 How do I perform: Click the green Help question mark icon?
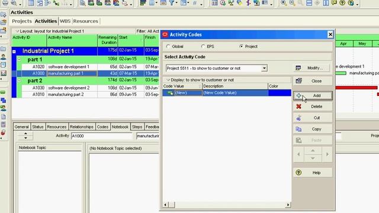click(342, 3)
